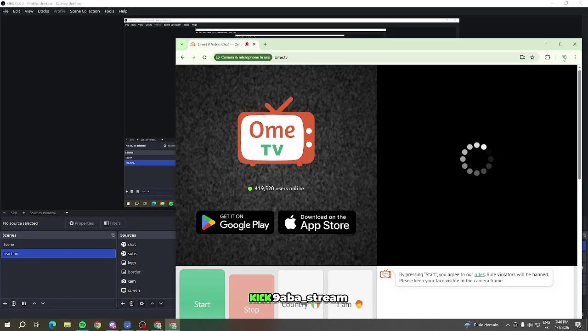Screen dimensions: 588x331
Task: Open the OBS File menu
Action: tap(6, 11)
